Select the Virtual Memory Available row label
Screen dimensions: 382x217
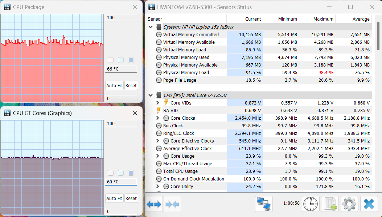(x=189, y=42)
